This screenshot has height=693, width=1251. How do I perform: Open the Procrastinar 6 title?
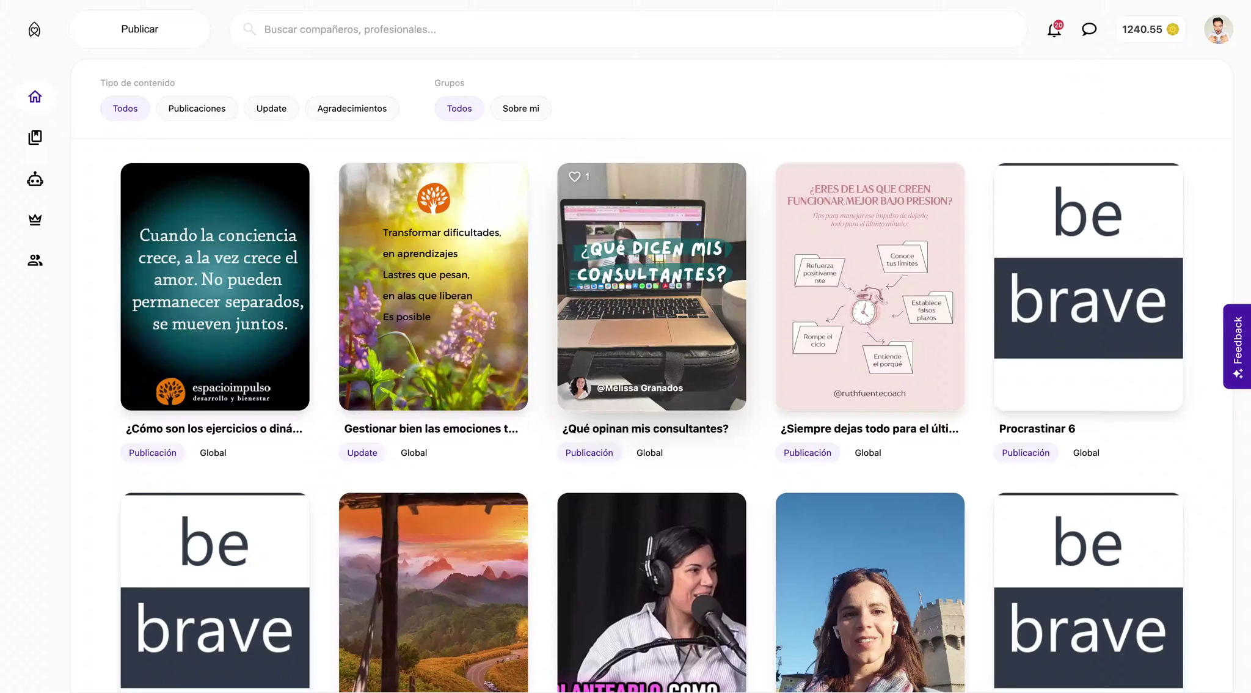tap(1037, 428)
